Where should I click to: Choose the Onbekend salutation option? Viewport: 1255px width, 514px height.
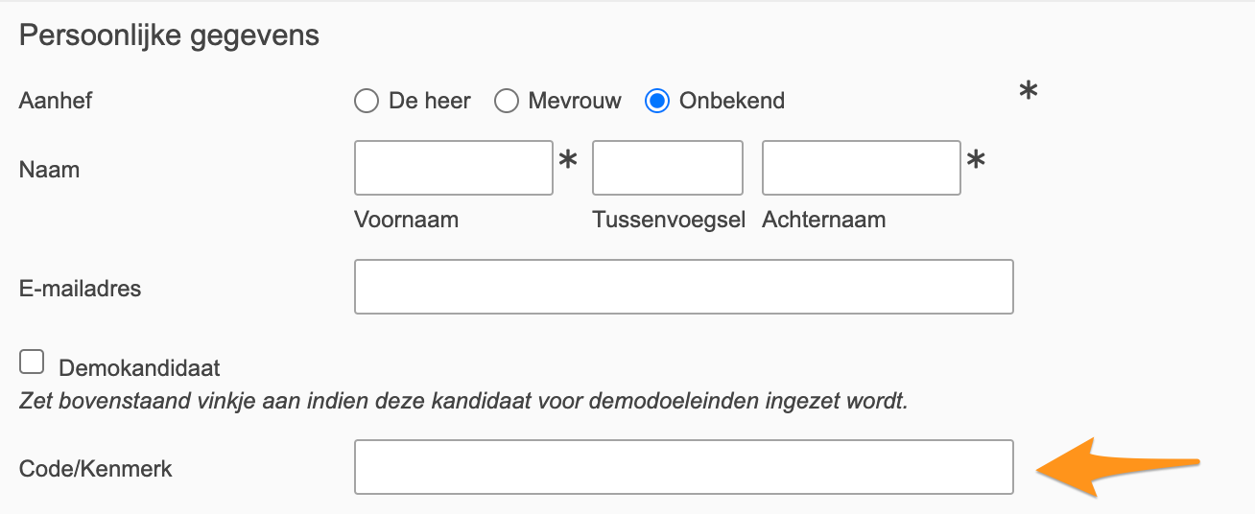pos(657,101)
